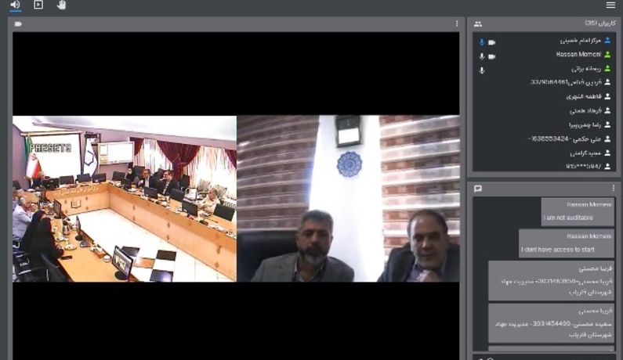Open the hamburger main menu

pyautogui.click(x=610, y=5)
